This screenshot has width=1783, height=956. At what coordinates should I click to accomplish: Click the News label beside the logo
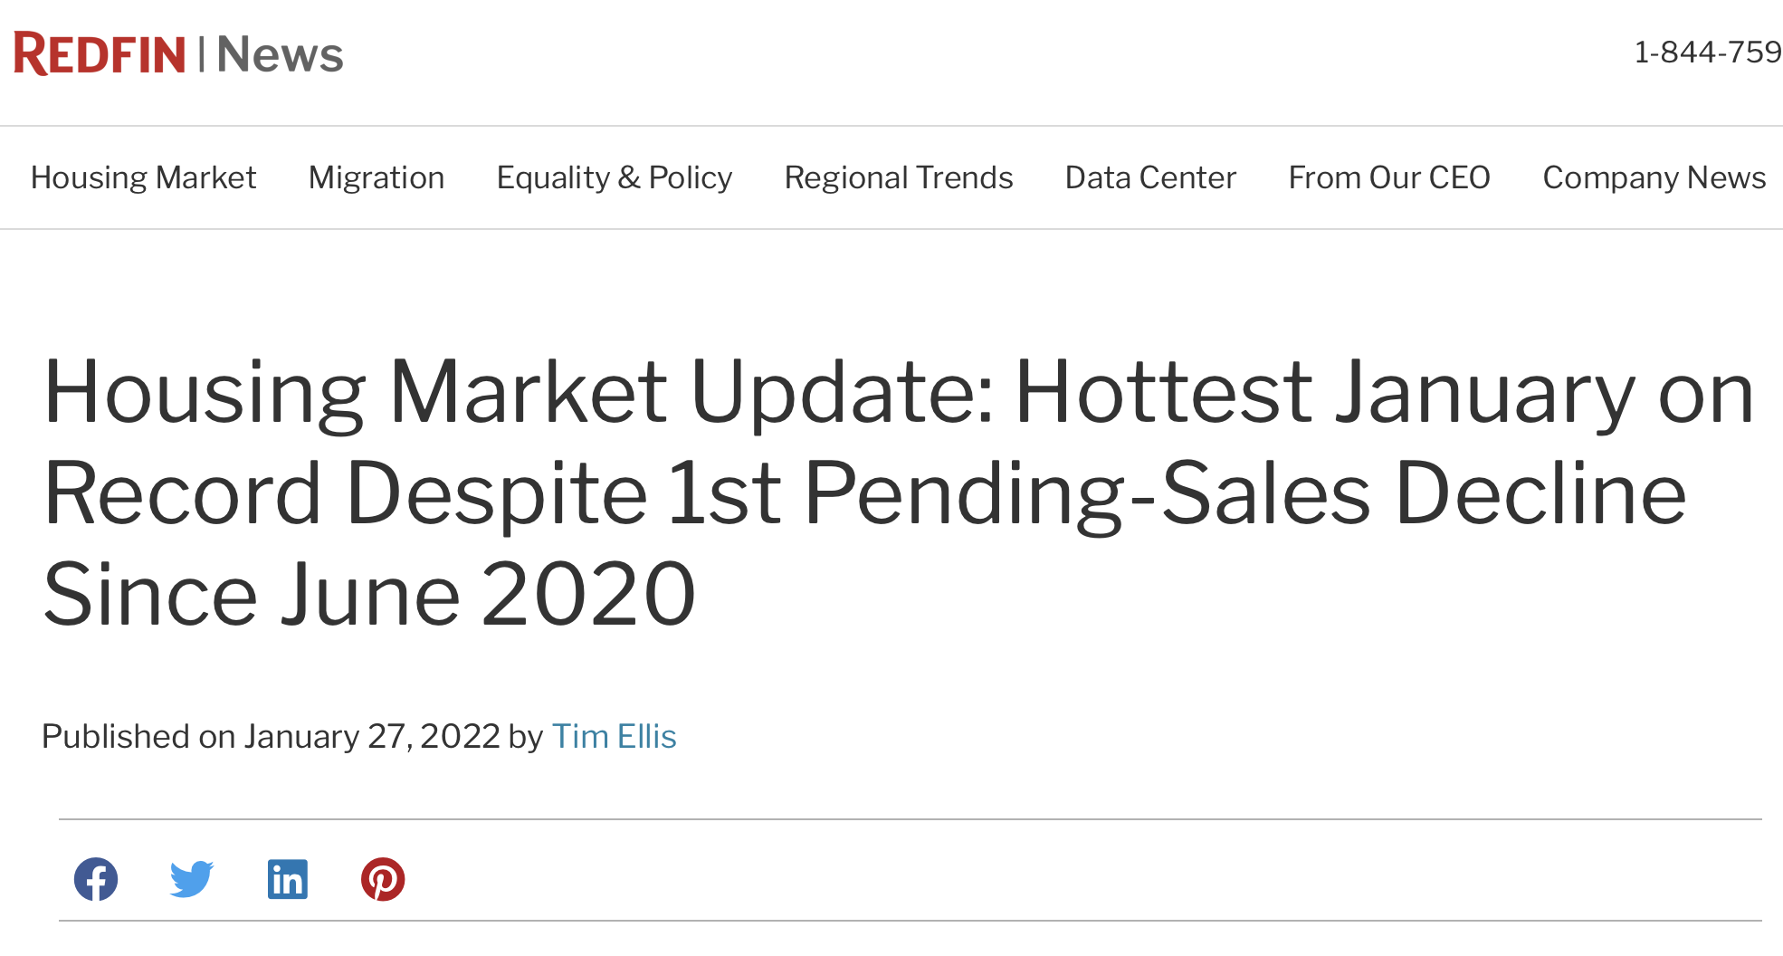click(280, 54)
